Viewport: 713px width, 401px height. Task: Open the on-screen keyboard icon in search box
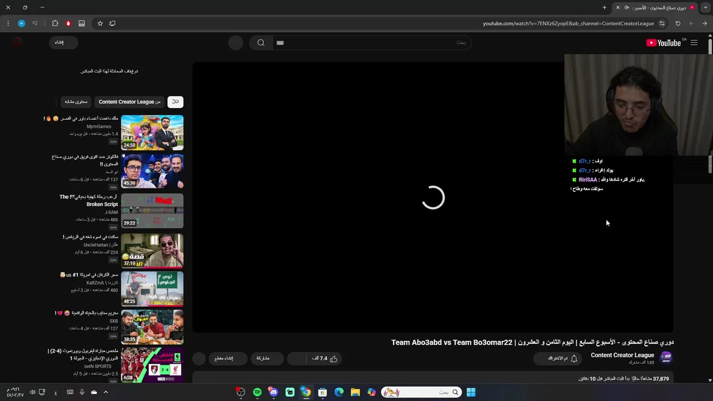(x=280, y=43)
